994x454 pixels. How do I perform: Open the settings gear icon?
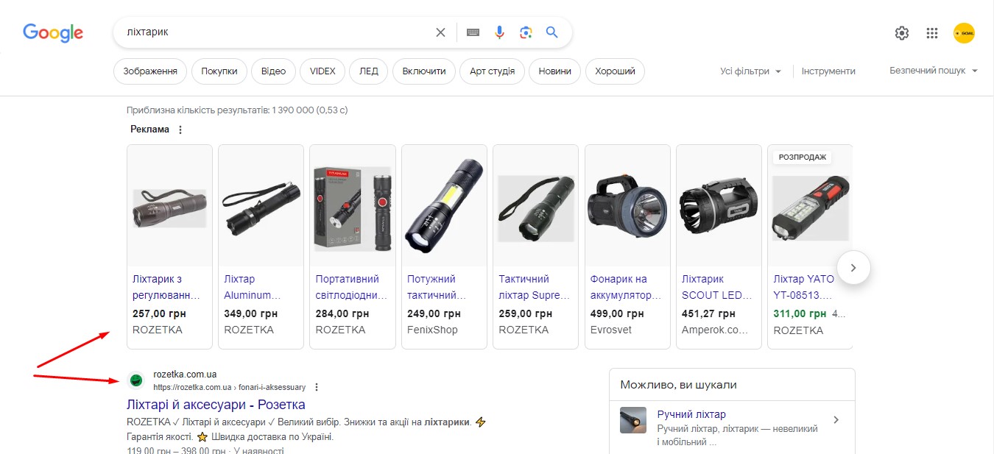(902, 33)
